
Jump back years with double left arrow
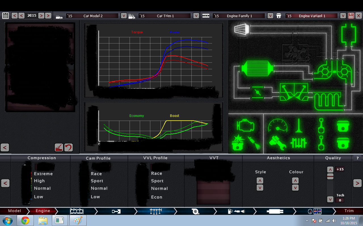click(x=14, y=16)
